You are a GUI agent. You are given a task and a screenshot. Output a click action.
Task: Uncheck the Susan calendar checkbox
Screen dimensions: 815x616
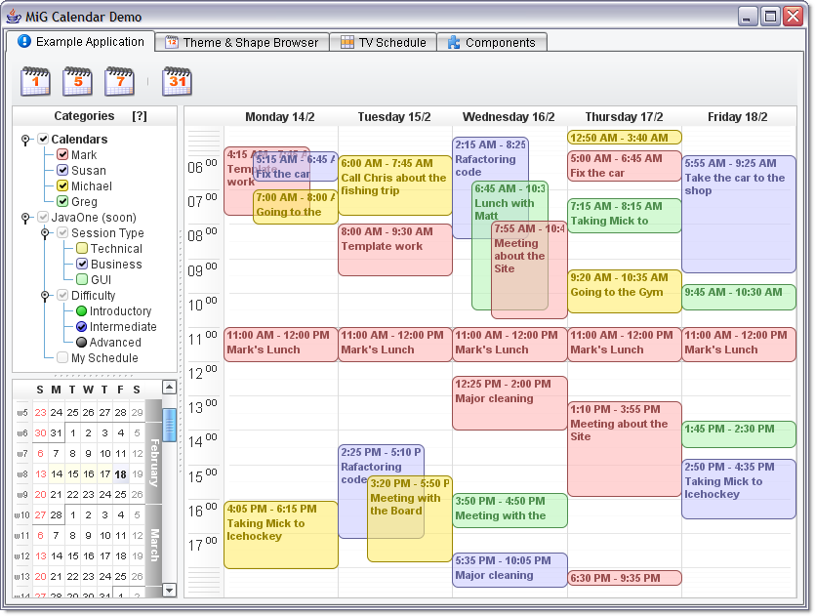coord(62,171)
